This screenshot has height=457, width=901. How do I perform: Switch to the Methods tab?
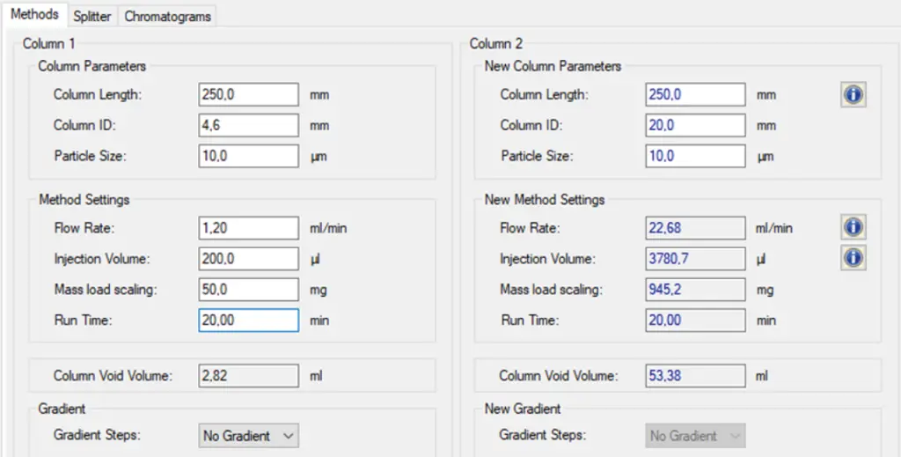[x=34, y=15]
